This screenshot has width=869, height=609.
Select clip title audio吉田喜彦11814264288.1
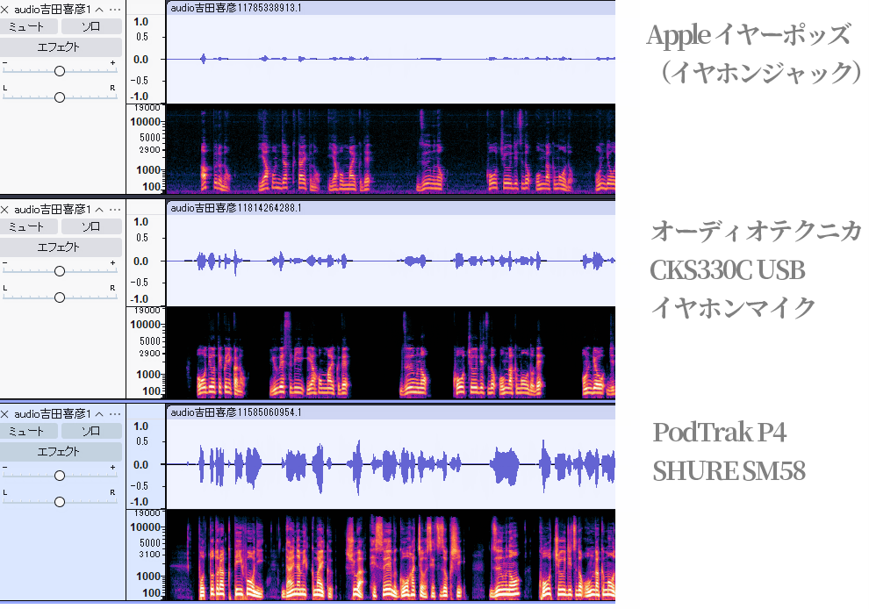tap(235, 208)
